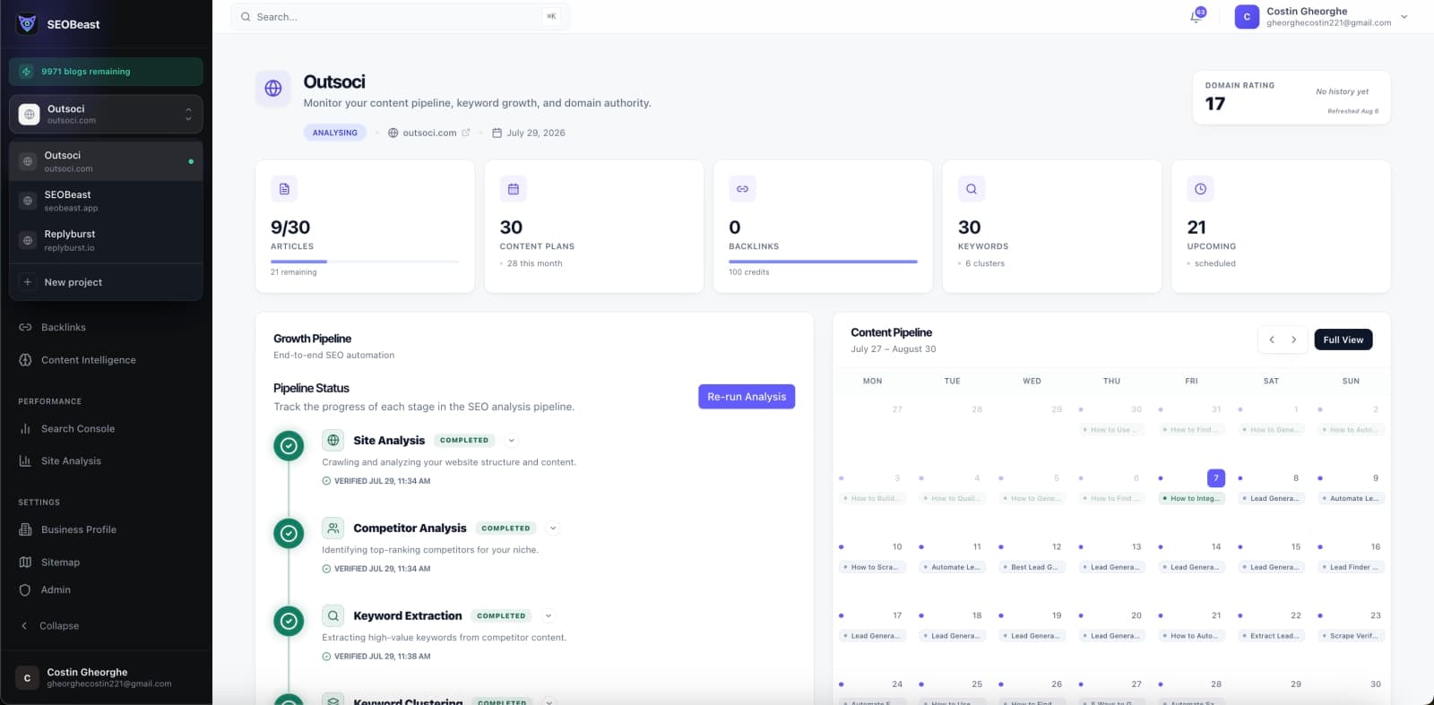Click the Upcoming clock icon
This screenshot has height=705, width=1434.
tap(1200, 189)
